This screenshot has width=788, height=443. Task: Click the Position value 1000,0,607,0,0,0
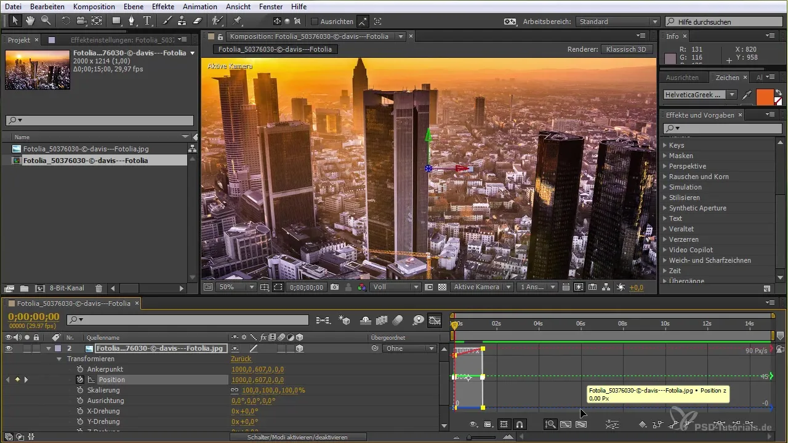257,380
